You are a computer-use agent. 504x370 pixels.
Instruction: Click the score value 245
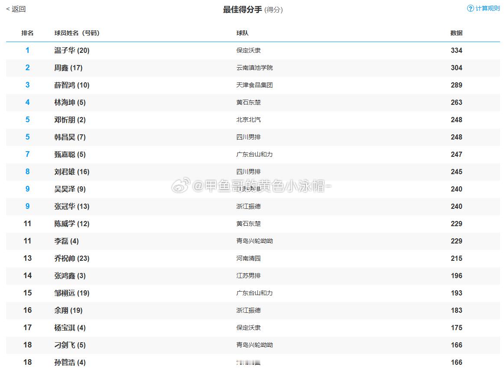[x=456, y=172]
